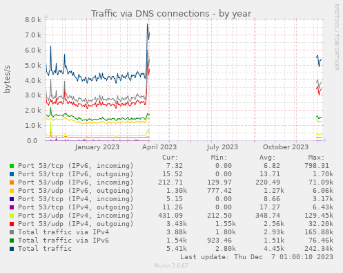Click the yellow Port 53/udp IPv6 outgoing swatch
The height and width of the screenshot is (273, 343).
12,191
